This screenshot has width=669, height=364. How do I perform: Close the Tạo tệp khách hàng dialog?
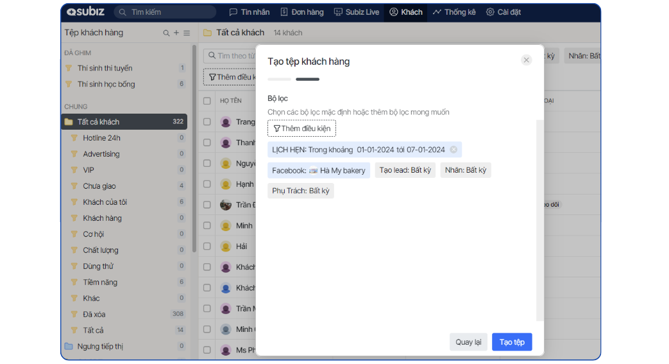coord(526,60)
